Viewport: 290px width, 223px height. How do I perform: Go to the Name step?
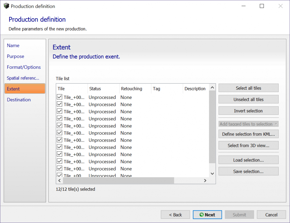click(13, 45)
